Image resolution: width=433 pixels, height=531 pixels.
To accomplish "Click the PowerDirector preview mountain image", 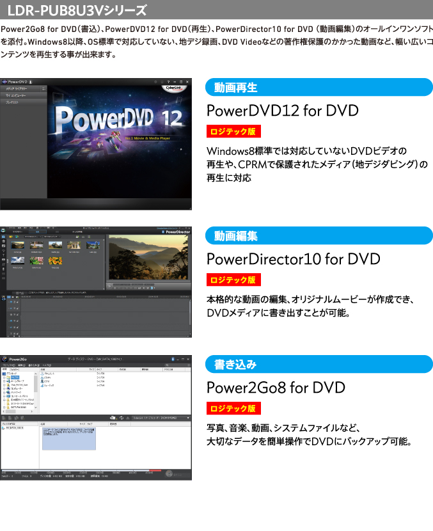I will 148,257.
